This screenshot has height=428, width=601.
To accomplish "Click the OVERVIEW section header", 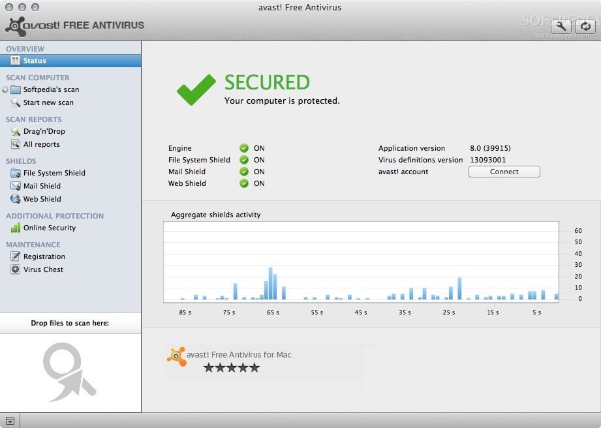I will (25, 49).
